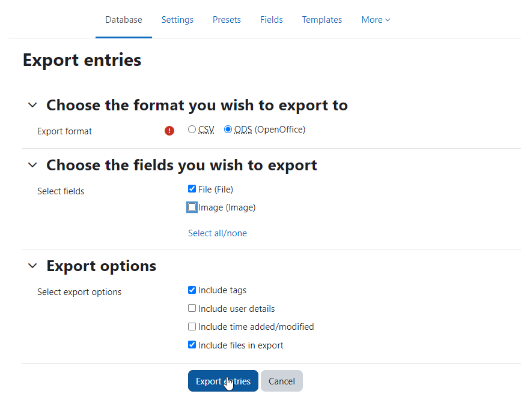Enable Include user details checkbox

point(192,308)
